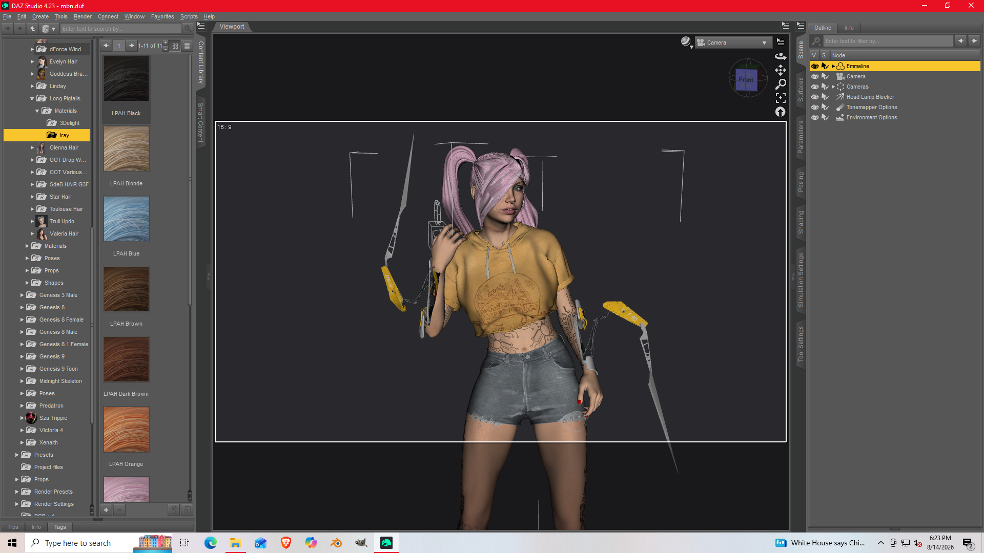
Task: Open the Smart Content side tab
Action: pos(201,122)
